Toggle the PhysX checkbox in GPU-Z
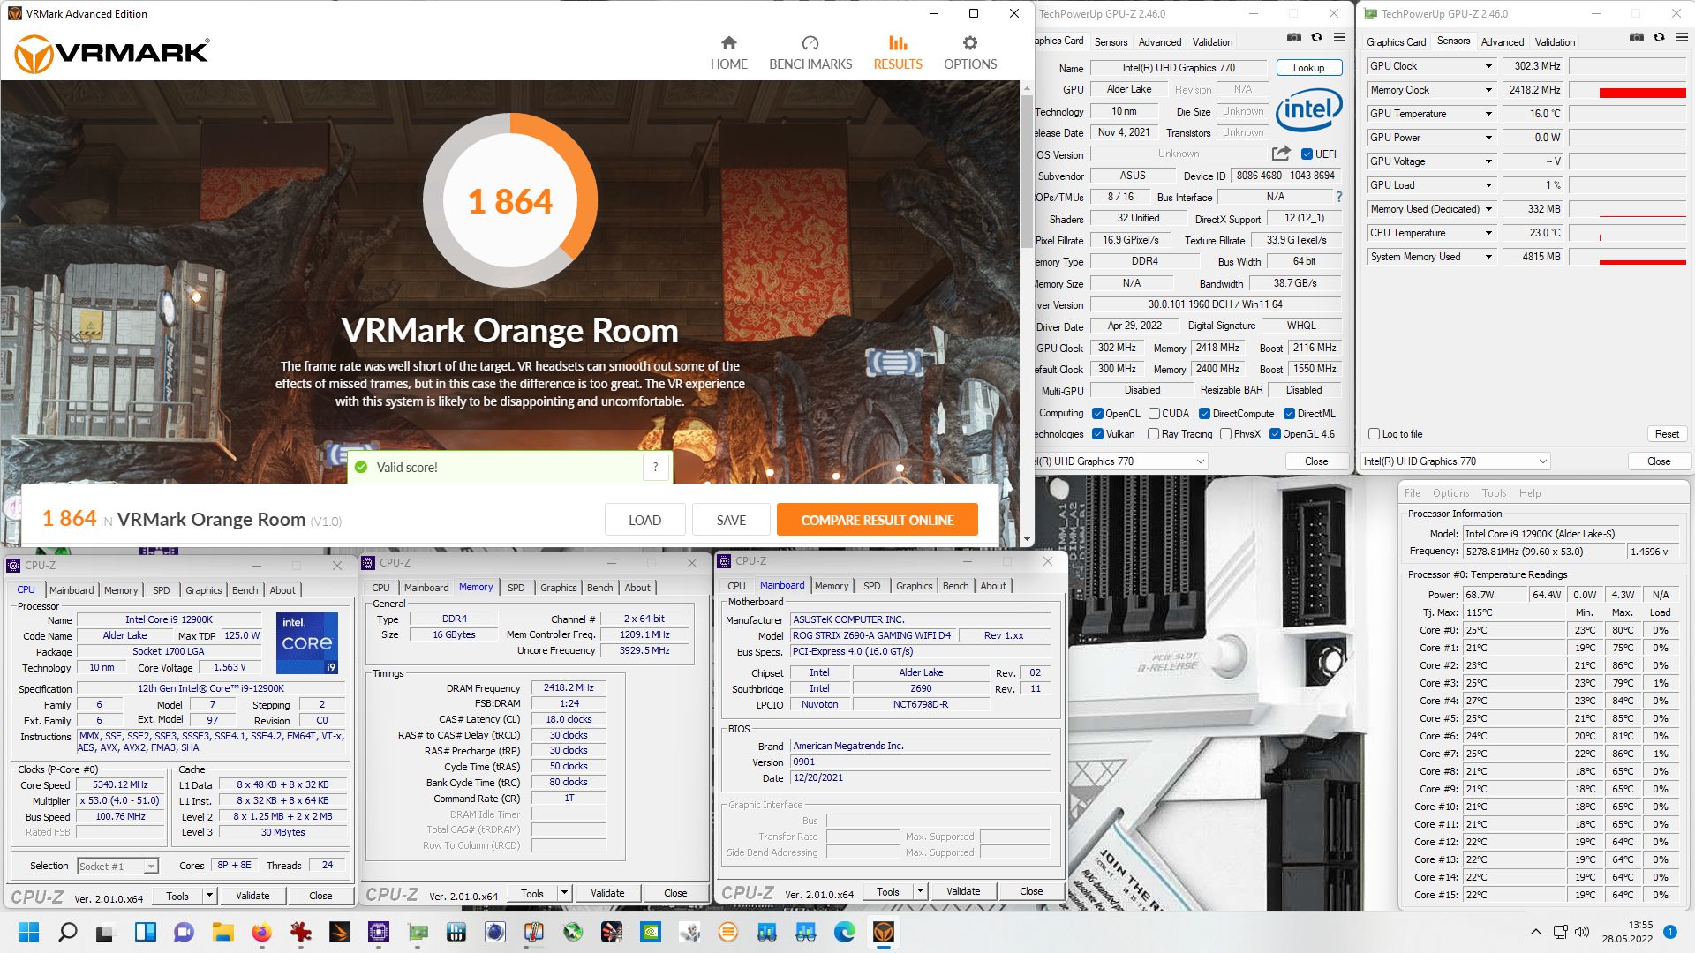 click(1225, 434)
